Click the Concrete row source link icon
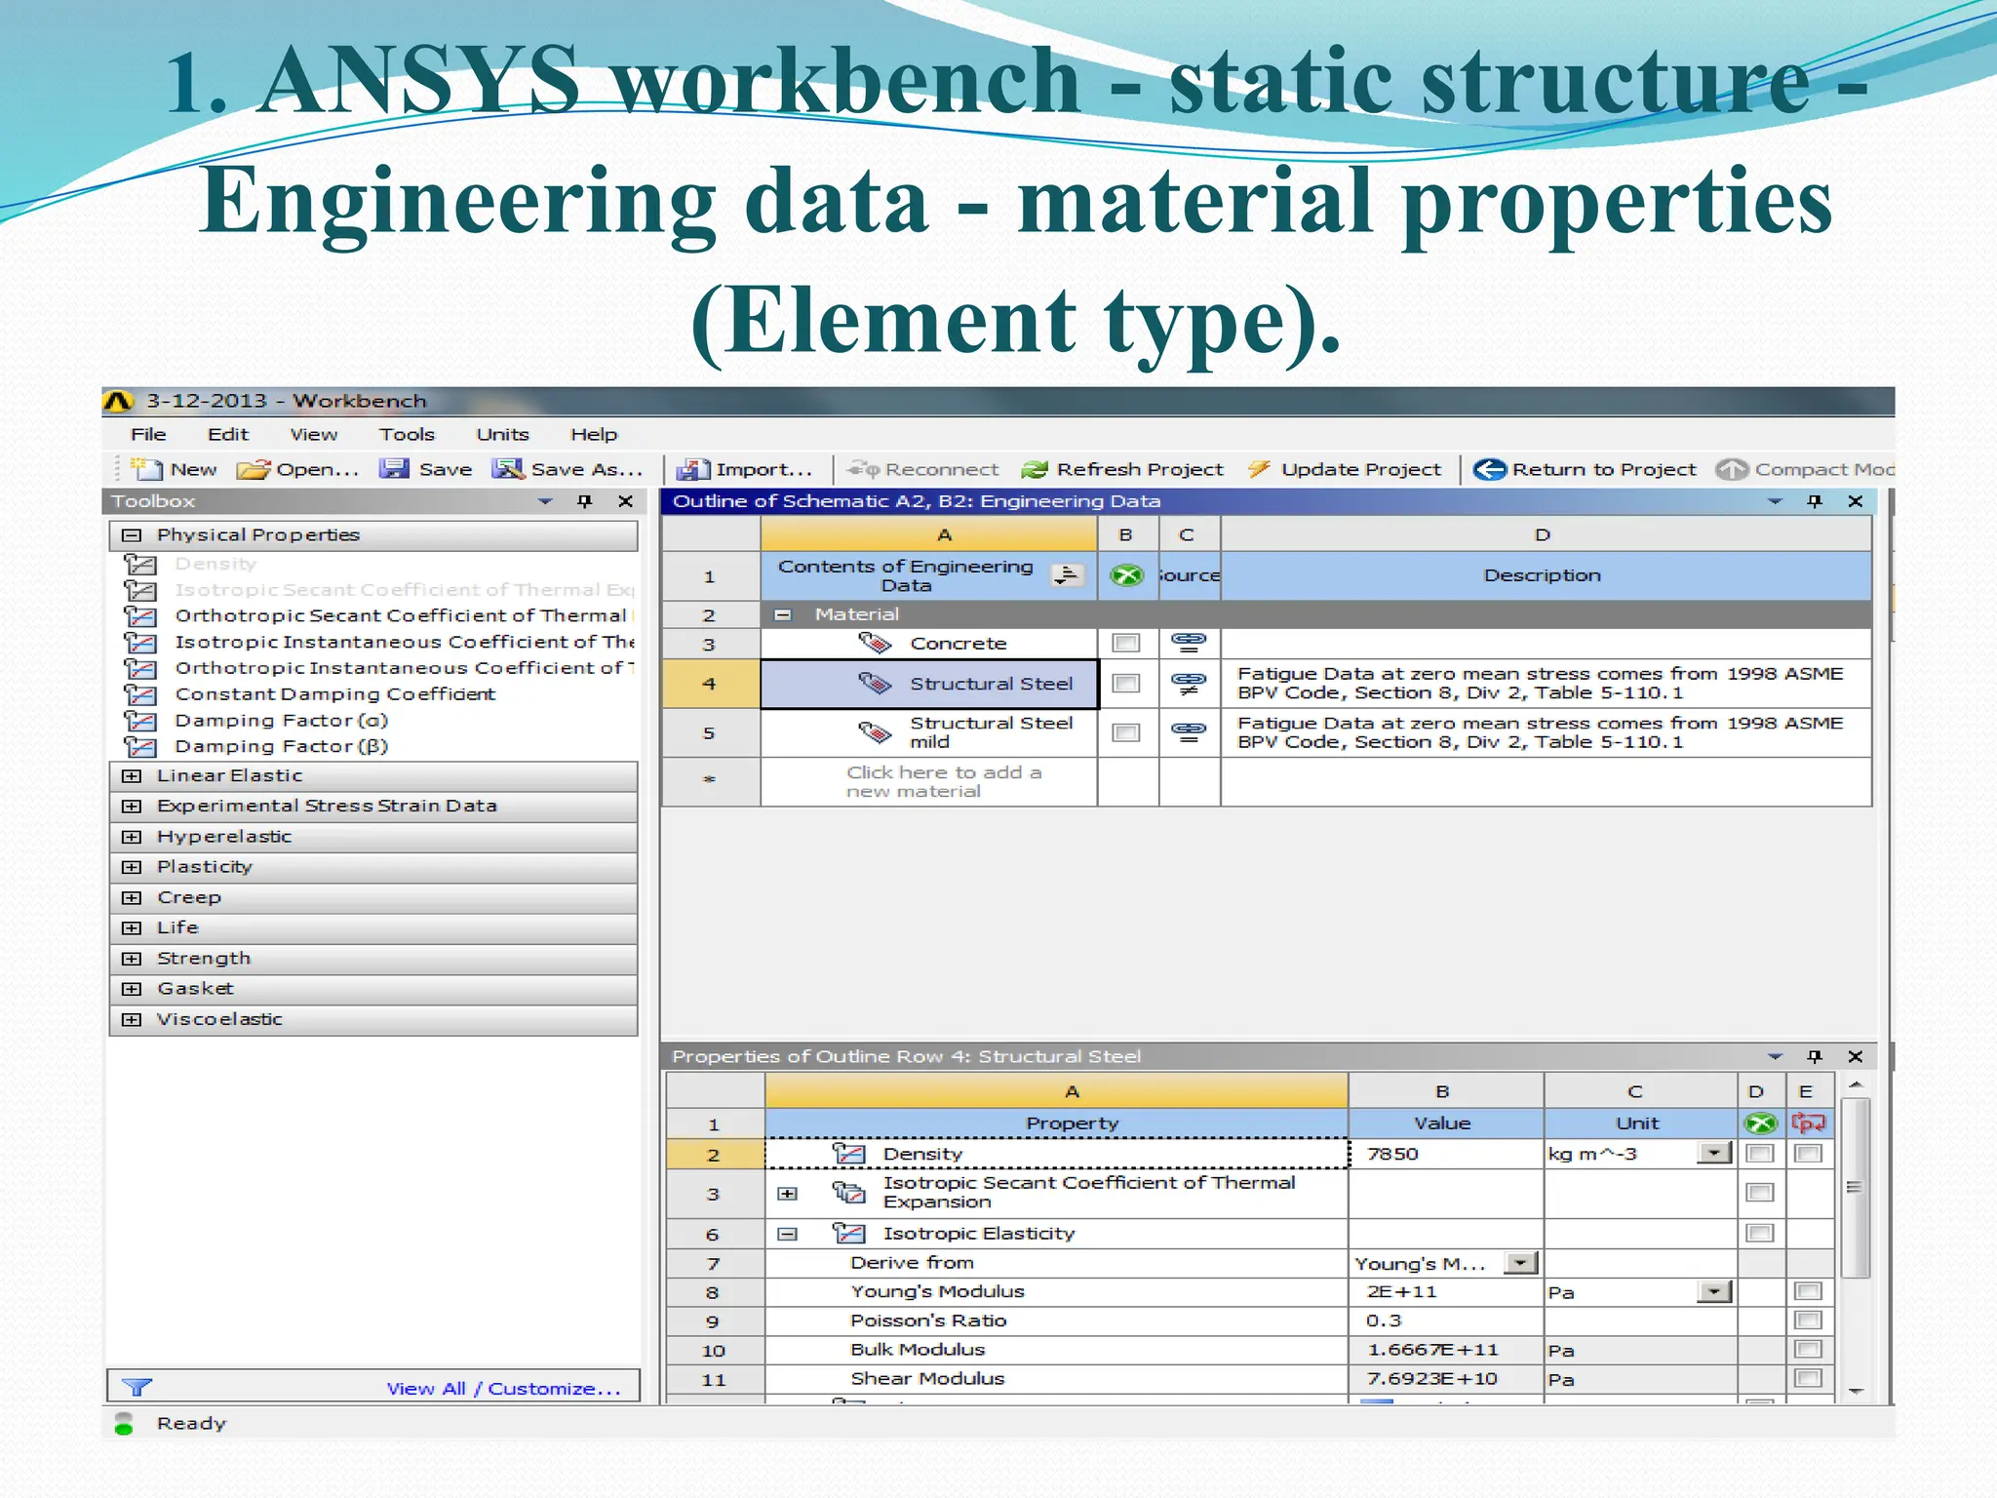The height and width of the screenshot is (1498, 1997). click(x=1189, y=642)
